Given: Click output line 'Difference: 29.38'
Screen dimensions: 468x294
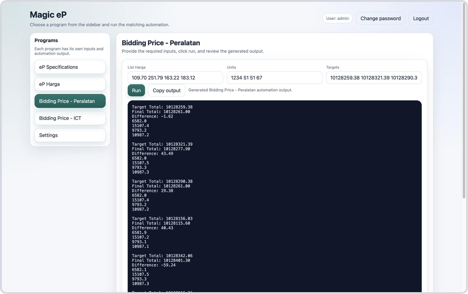Looking at the screenshot, I should click(152, 191).
